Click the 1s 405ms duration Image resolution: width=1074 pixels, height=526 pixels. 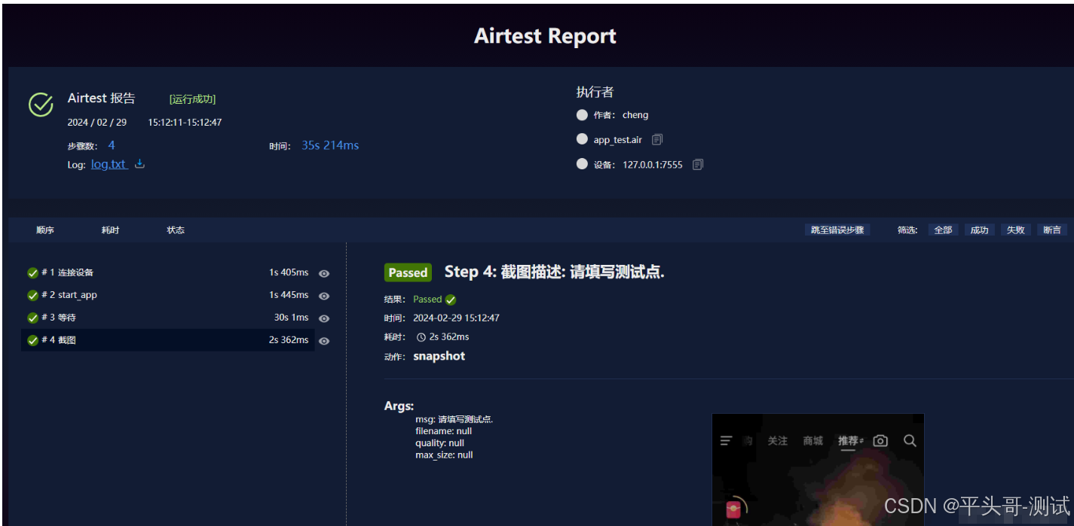click(x=289, y=272)
